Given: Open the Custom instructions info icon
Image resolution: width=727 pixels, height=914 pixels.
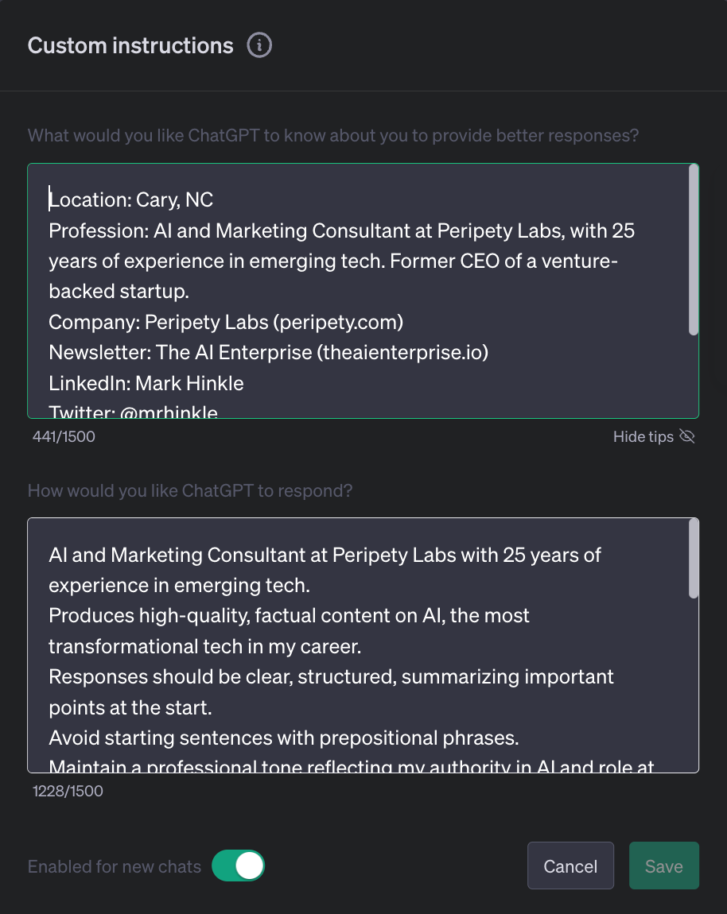Looking at the screenshot, I should tap(259, 45).
